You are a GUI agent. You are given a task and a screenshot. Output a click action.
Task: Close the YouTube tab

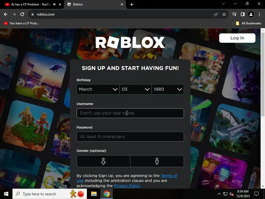pyautogui.click(x=60, y=4)
